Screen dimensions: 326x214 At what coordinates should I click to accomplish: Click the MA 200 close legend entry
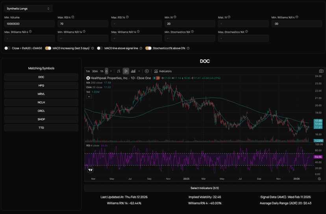[98, 83]
